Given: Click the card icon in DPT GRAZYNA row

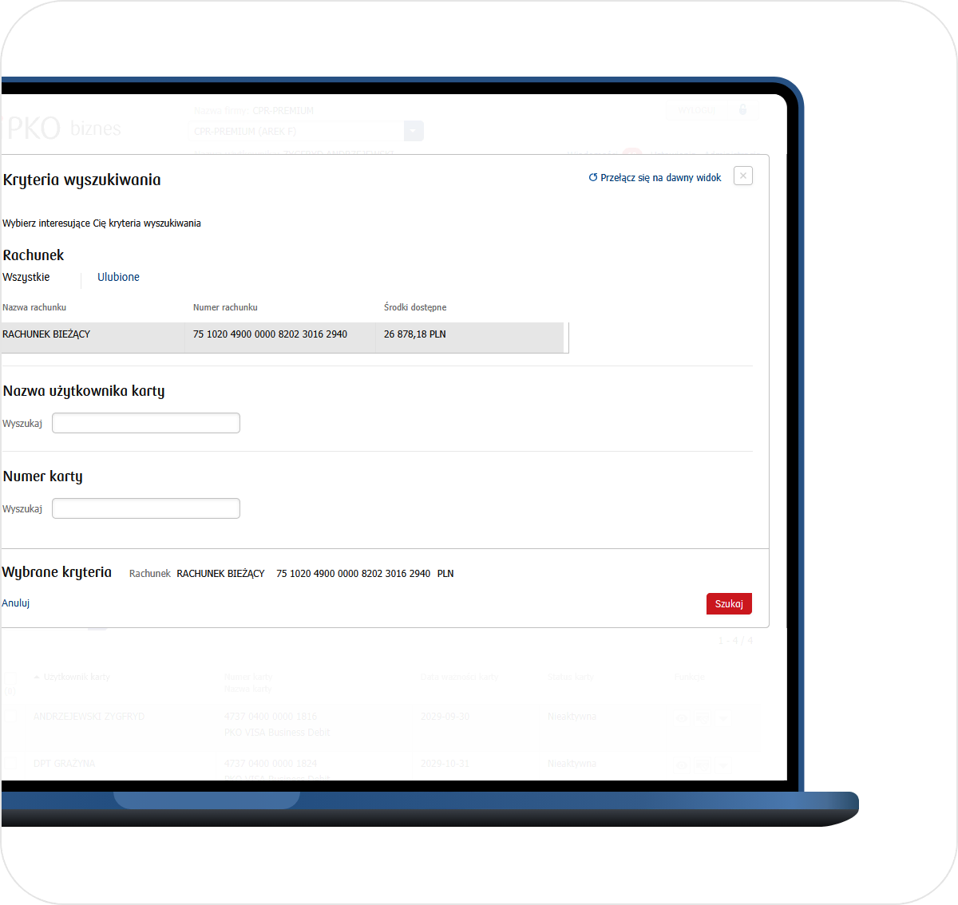Looking at the screenshot, I should (x=701, y=765).
